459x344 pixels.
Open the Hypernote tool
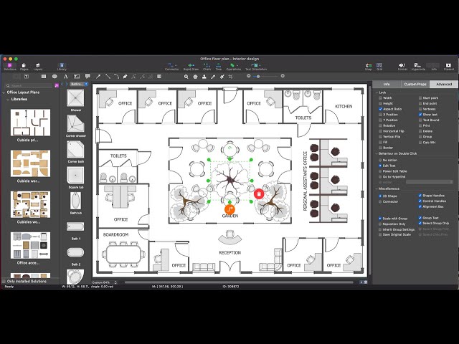(418, 67)
